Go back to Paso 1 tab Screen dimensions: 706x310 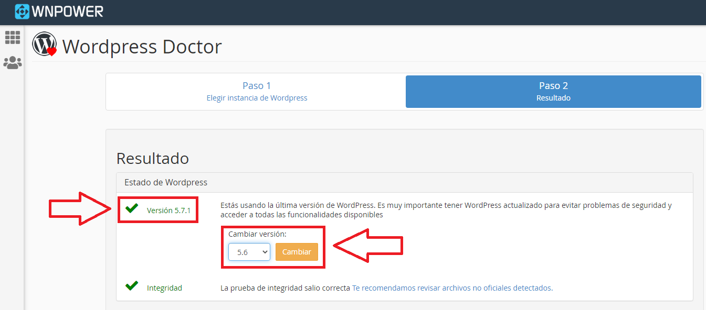click(257, 91)
